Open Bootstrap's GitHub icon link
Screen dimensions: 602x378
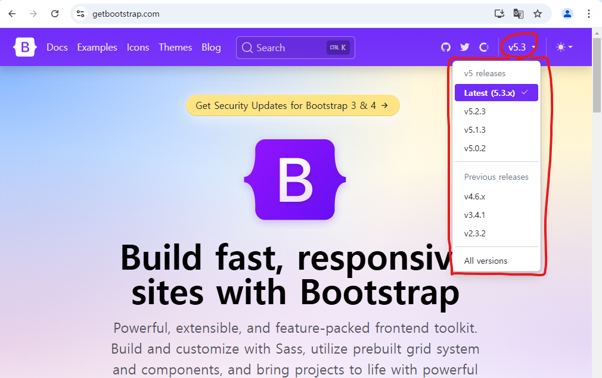[x=446, y=47]
